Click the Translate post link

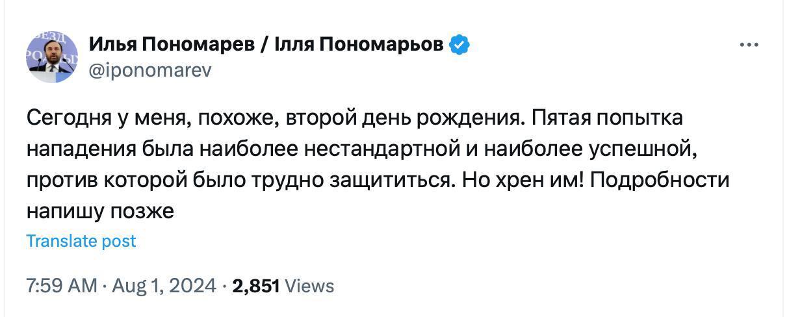(81, 241)
